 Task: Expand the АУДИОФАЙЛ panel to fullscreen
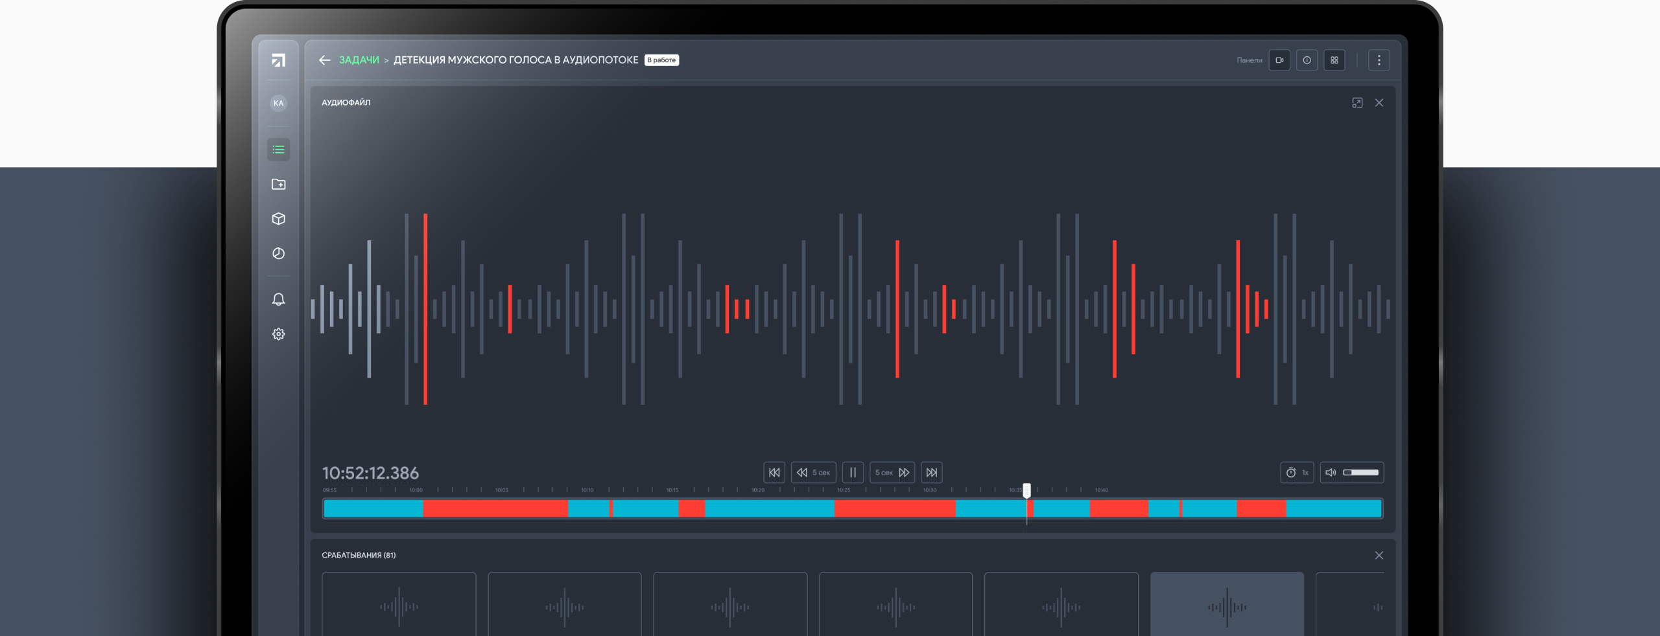tap(1357, 103)
